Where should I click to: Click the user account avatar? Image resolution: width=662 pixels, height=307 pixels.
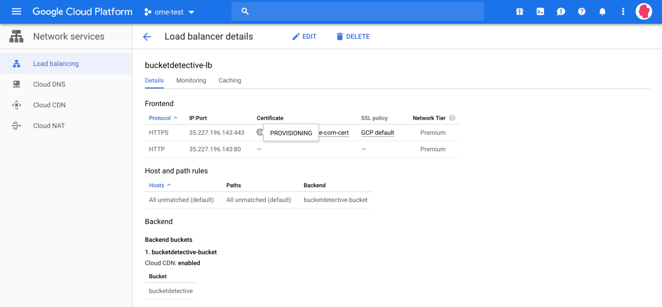tap(644, 12)
